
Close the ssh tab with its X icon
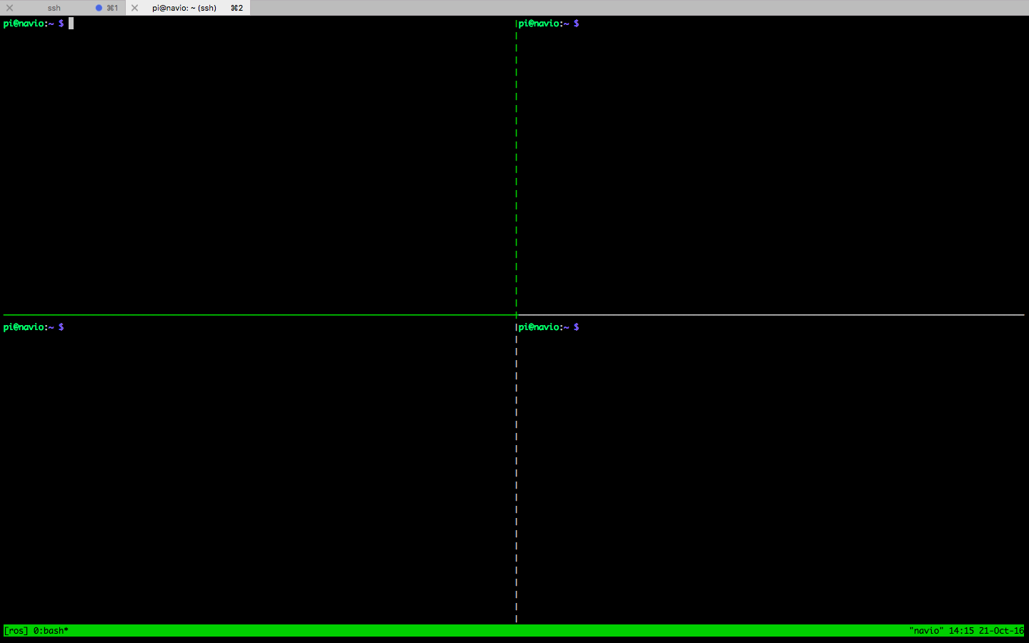pyautogui.click(x=9, y=8)
